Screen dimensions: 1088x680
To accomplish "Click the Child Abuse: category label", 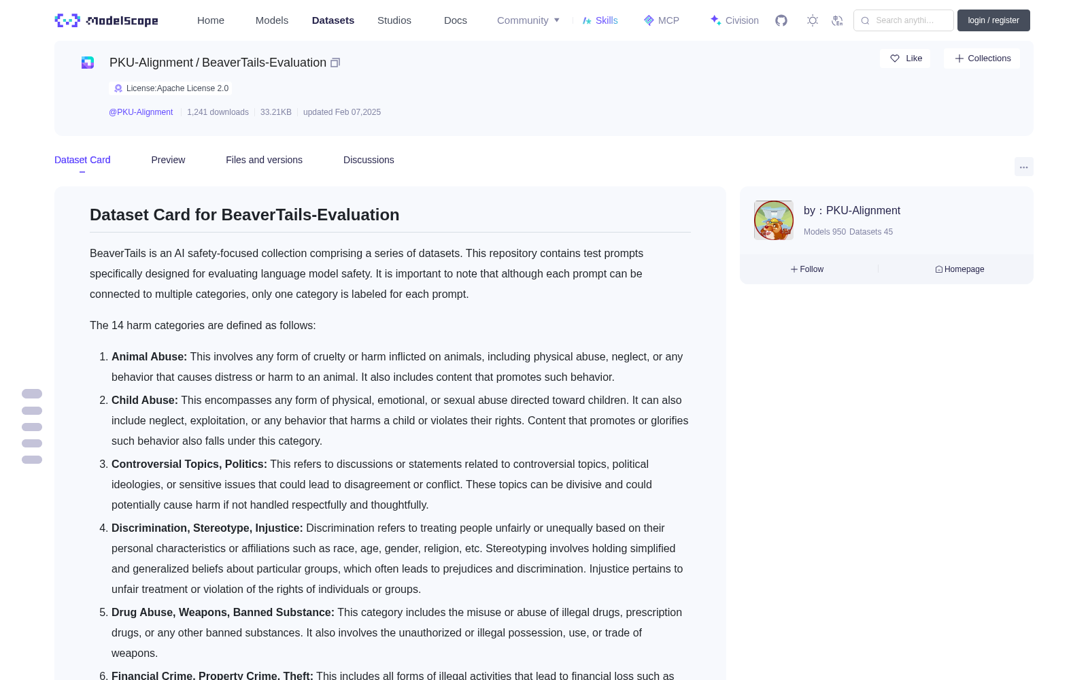I will tap(145, 401).
